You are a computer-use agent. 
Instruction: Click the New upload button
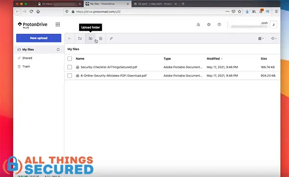click(39, 38)
